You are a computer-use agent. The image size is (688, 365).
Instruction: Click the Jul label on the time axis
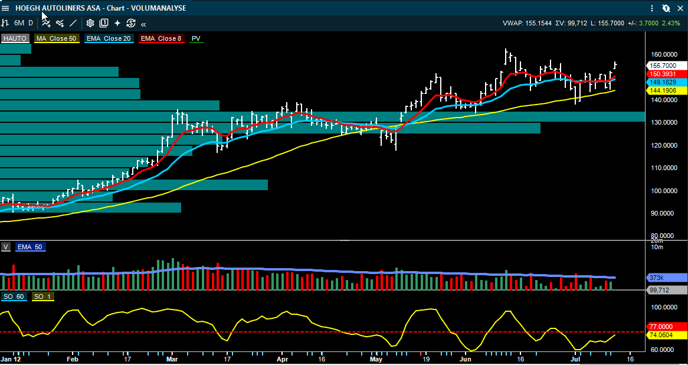coord(576,359)
